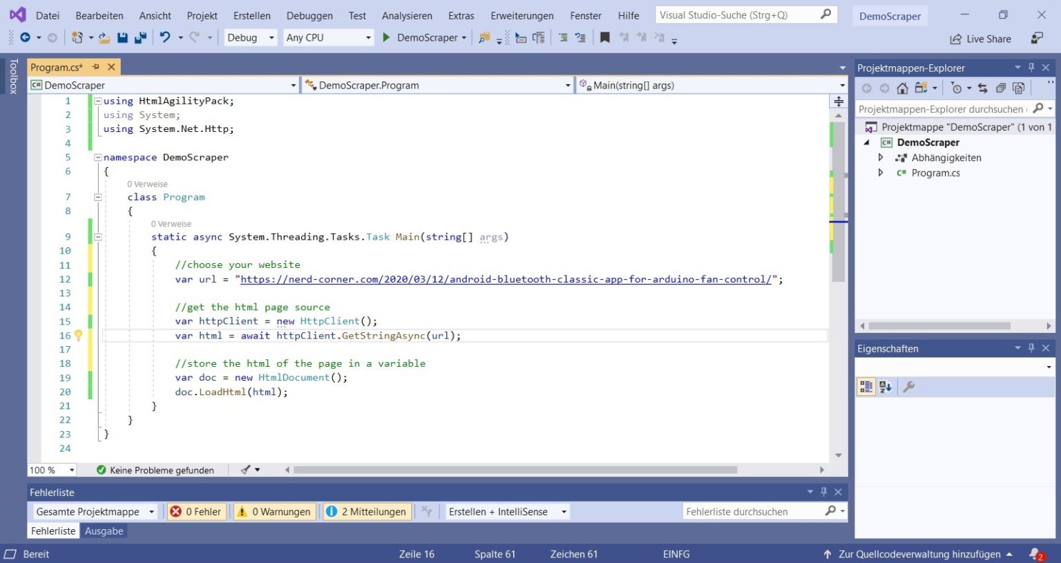Open the Debug configuration dropdown
This screenshot has height=563, width=1061.
pyautogui.click(x=250, y=37)
